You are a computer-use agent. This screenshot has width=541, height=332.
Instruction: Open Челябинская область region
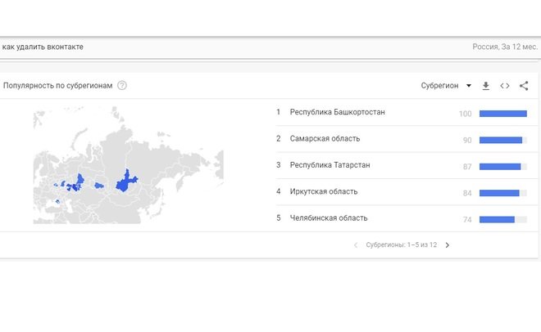[x=328, y=218]
